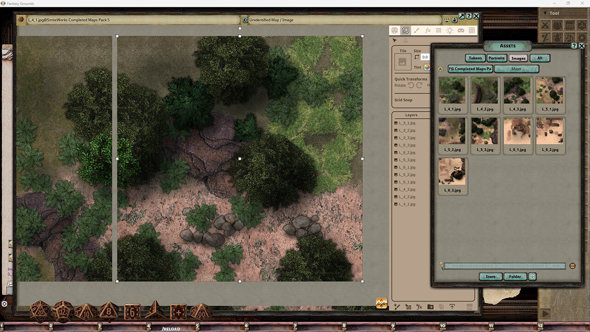Switch to the Portraits tab in Assets
This screenshot has width=590, height=332.
coord(496,58)
